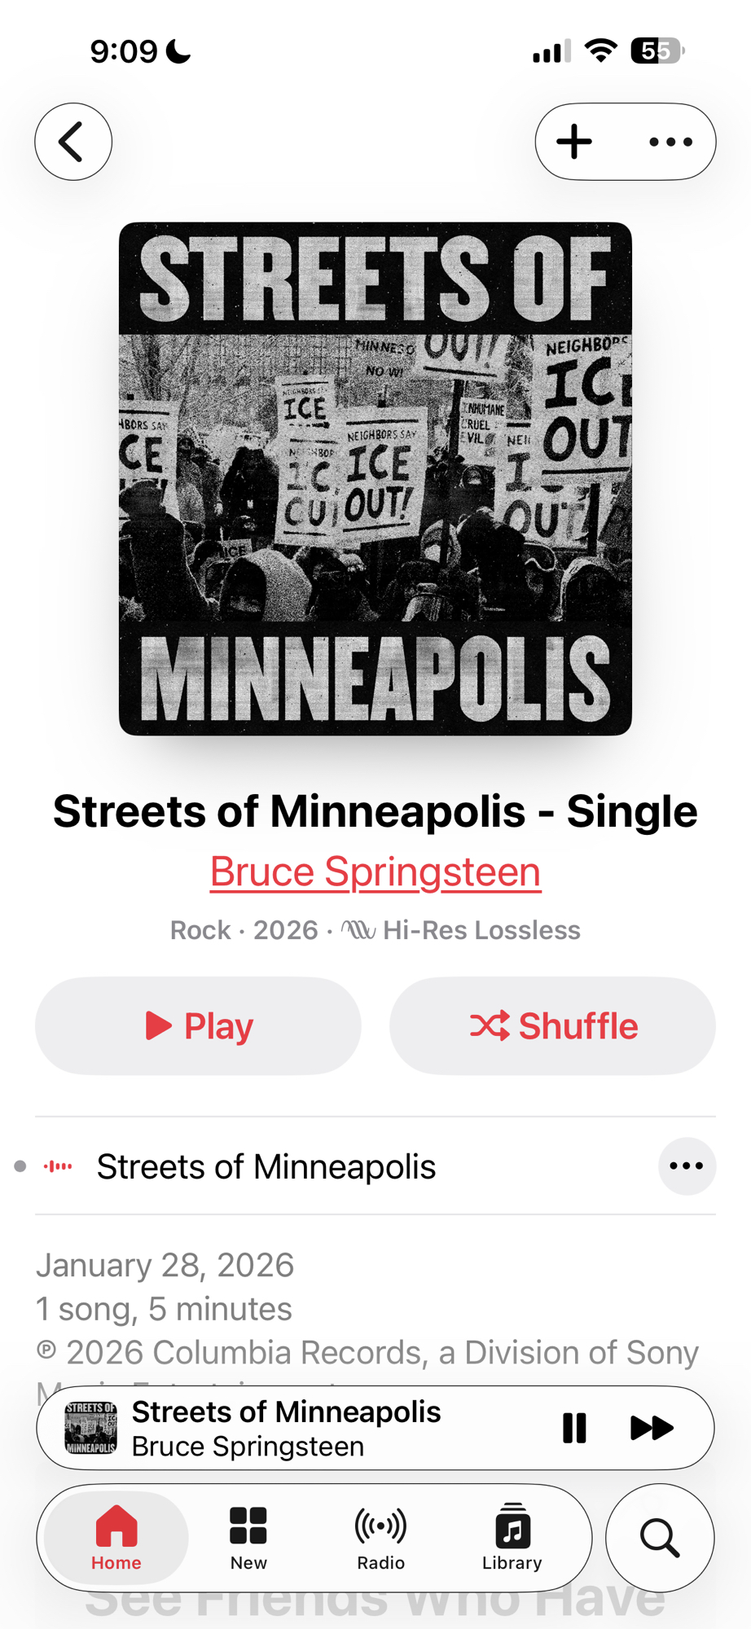Tap the Streets of Minneapolis album artwork

375,479
